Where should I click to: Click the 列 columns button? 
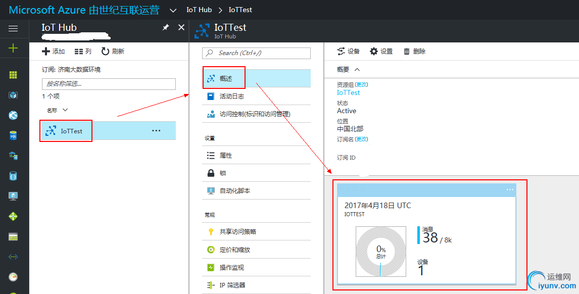(83, 52)
